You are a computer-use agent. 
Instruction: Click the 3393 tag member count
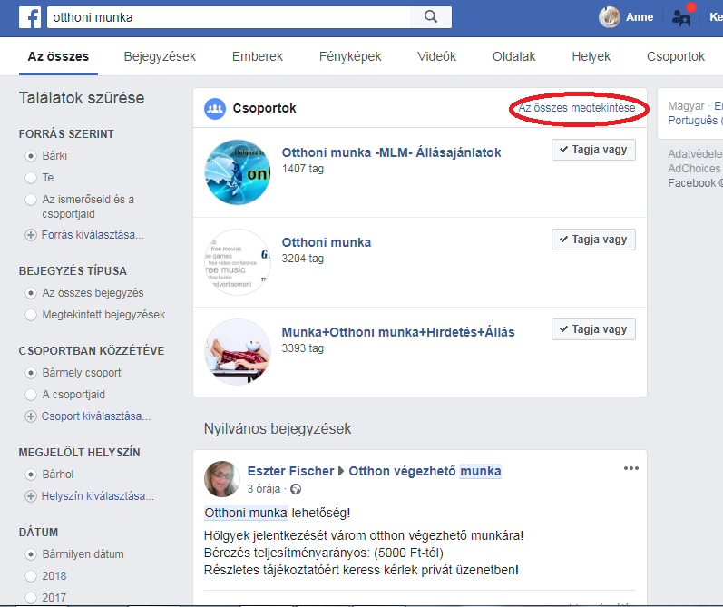pyautogui.click(x=303, y=348)
